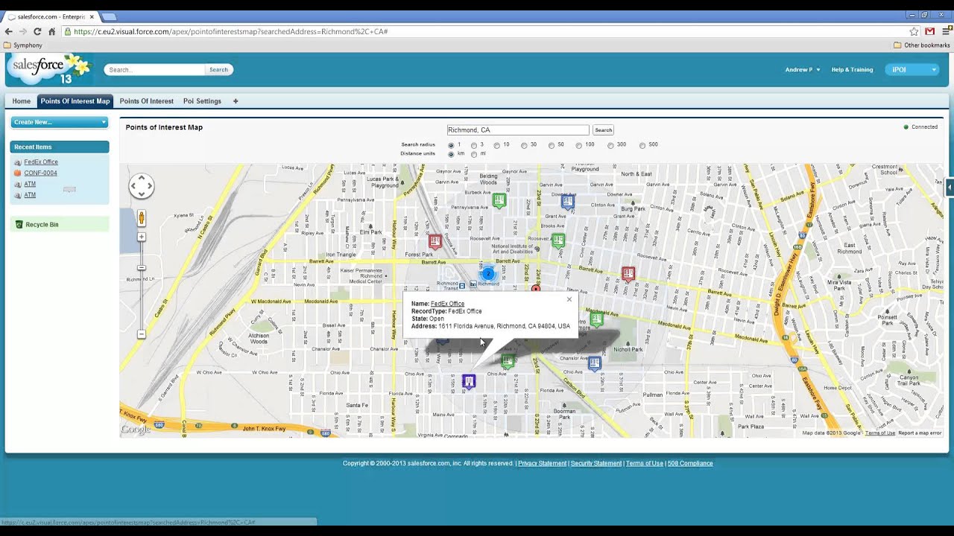
Task: Set search radius to 30
Action: pos(524,145)
